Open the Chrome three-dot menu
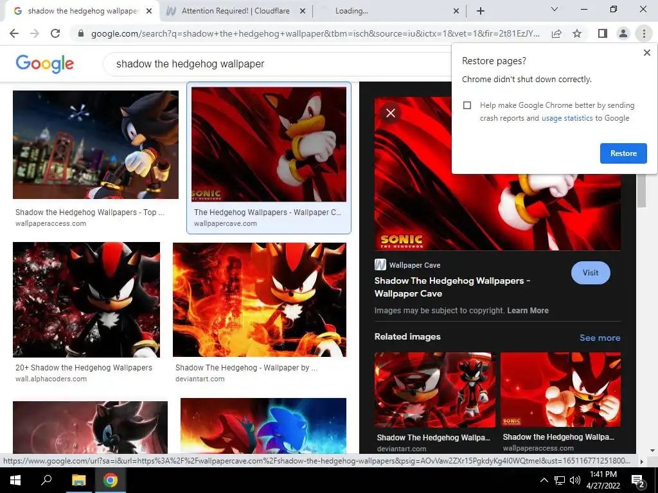 pos(644,33)
